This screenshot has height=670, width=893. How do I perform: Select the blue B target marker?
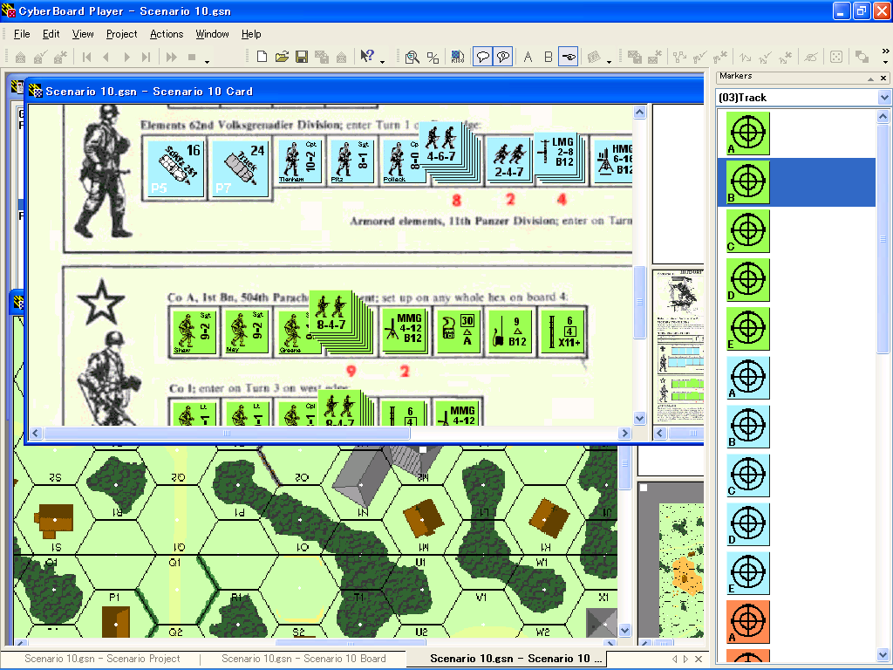pos(747,427)
